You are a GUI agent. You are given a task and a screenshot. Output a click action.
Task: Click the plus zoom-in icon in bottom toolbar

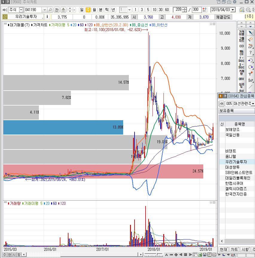[176, 255]
